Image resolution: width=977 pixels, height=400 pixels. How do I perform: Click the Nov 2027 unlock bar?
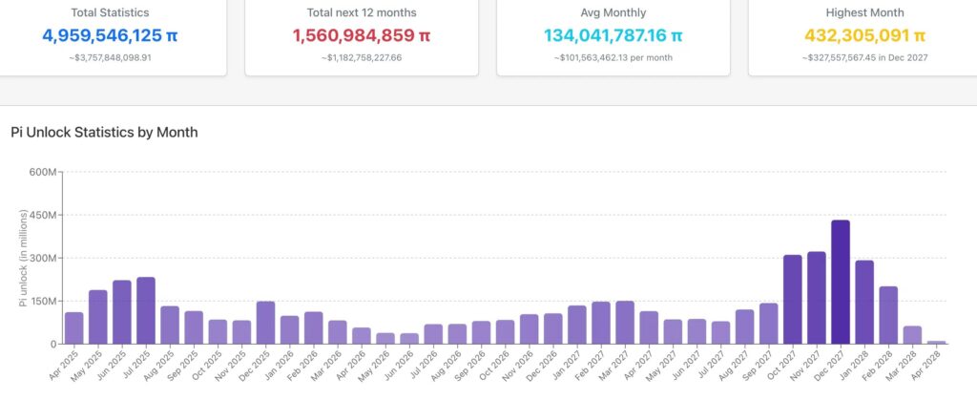click(x=817, y=298)
